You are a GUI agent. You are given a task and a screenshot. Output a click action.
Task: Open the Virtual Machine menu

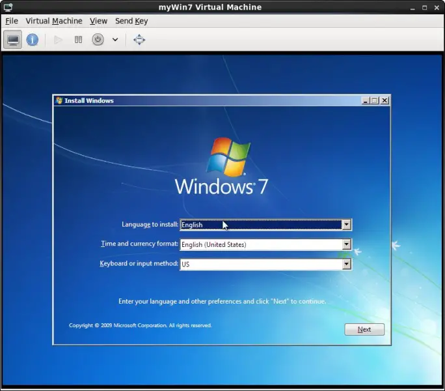pos(54,21)
